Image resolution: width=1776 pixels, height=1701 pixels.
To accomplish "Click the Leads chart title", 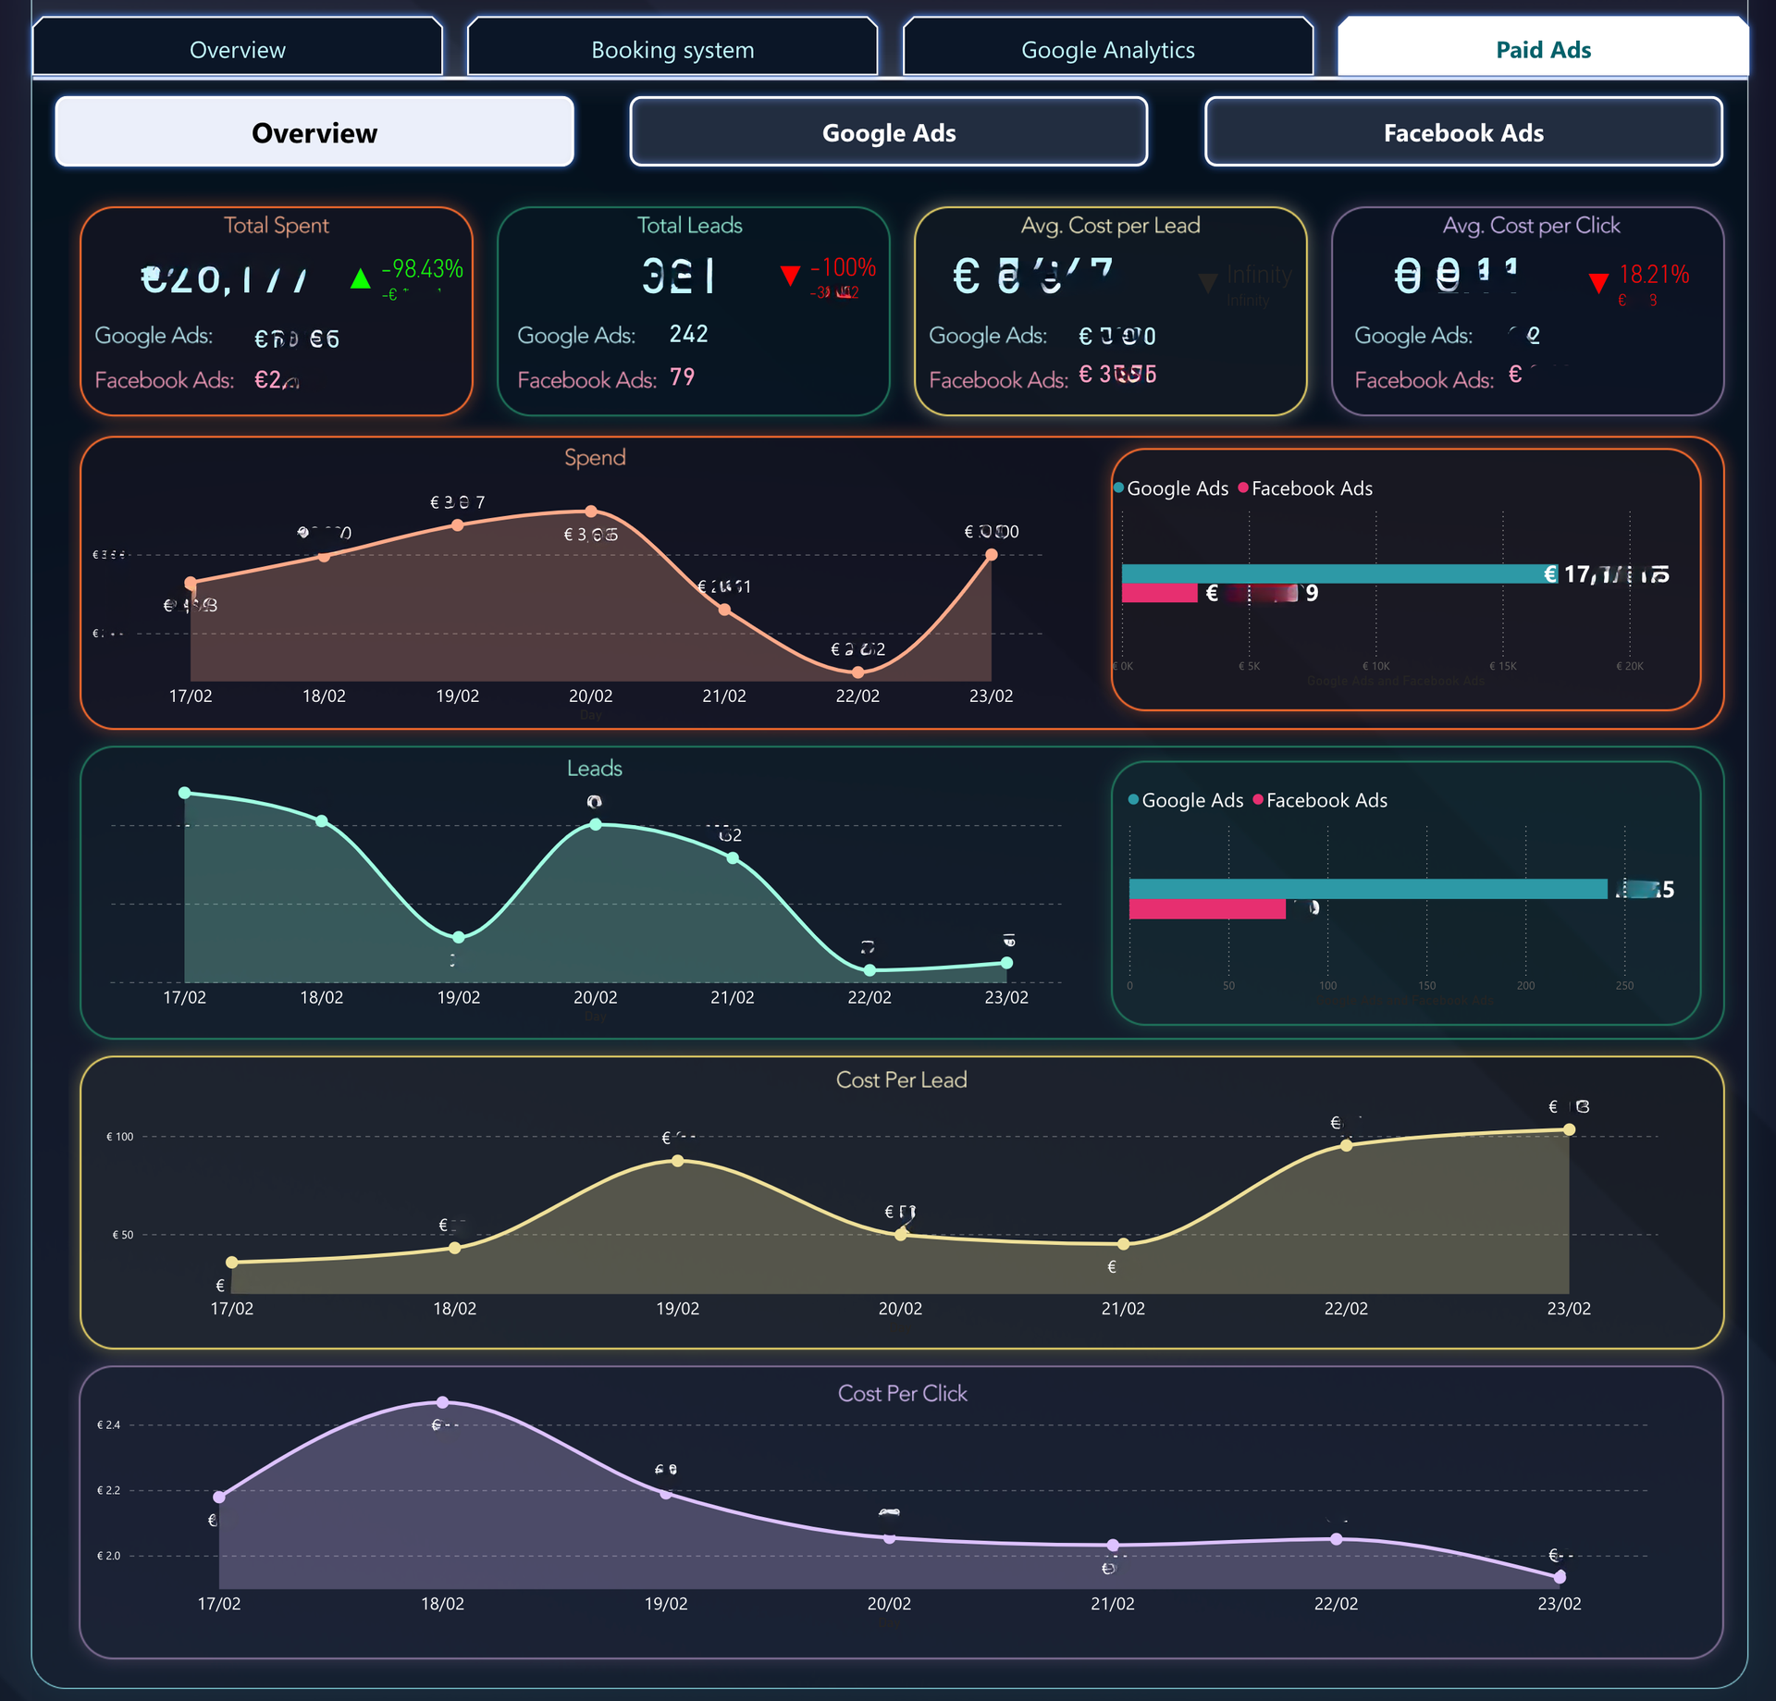I will tap(595, 768).
